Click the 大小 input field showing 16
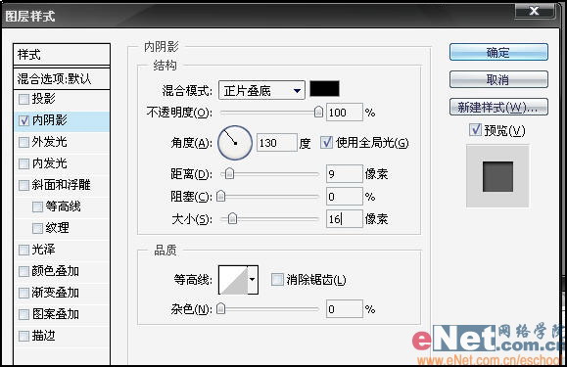This screenshot has height=367, width=567. tap(345, 219)
